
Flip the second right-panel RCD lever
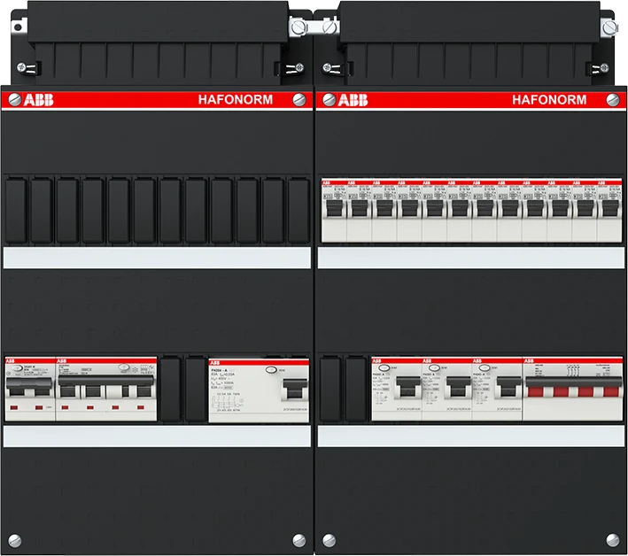457,388
